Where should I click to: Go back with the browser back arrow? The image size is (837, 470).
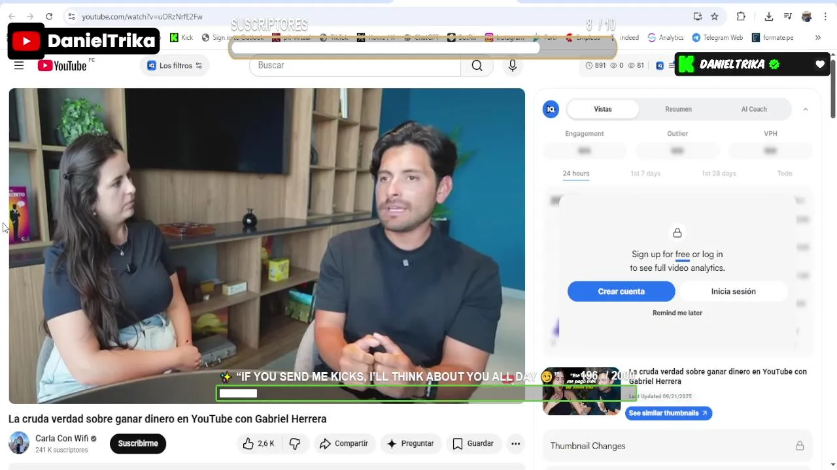tap(12, 16)
